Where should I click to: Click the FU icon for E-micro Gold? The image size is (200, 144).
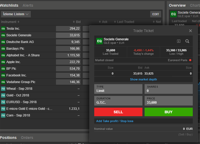[3, 109]
